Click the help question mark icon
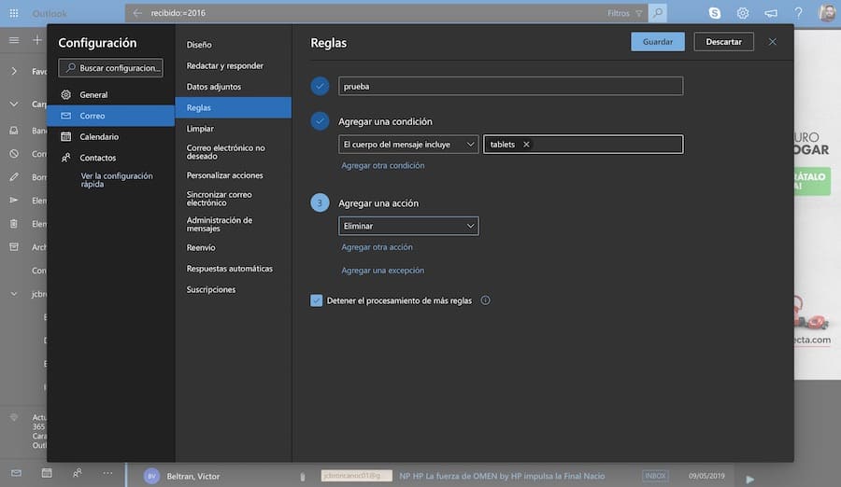841x487 pixels. click(798, 13)
